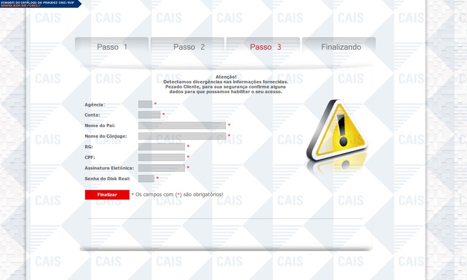The image size is (467, 280).
Task: Focus the RG input box
Action: tap(162, 146)
